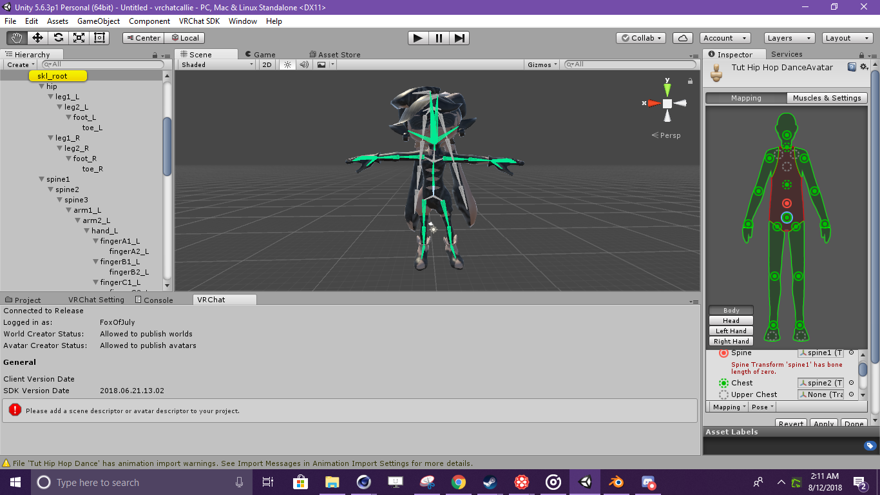Screen dimensions: 880x495
Task: Select the Rotate tool
Action: (x=58, y=38)
